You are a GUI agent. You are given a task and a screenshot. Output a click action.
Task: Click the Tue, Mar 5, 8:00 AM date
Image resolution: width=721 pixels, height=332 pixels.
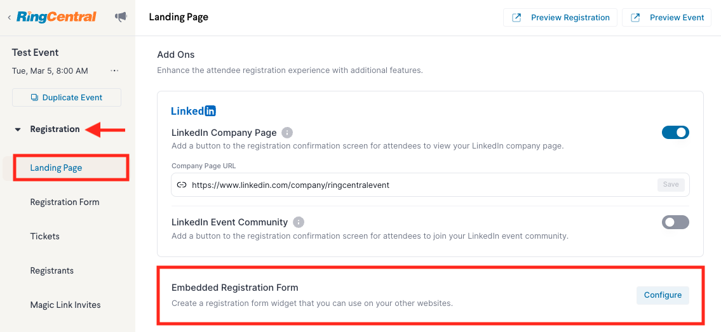tap(50, 70)
